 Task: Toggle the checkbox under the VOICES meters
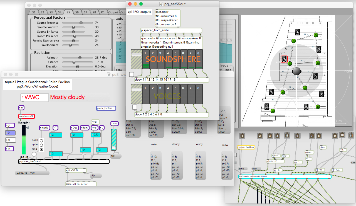[x=134, y=107]
